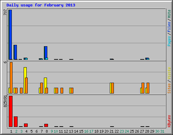Click the blue Files bar for day 2
This screenshot has height=135, width=173.
click(16, 52)
